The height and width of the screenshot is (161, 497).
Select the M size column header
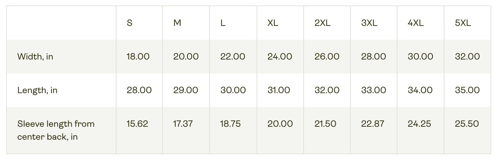[x=177, y=23]
